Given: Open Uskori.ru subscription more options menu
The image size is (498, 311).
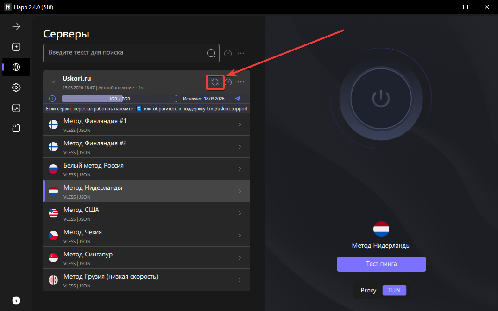Looking at the screenshot, I should pos(241,82).
